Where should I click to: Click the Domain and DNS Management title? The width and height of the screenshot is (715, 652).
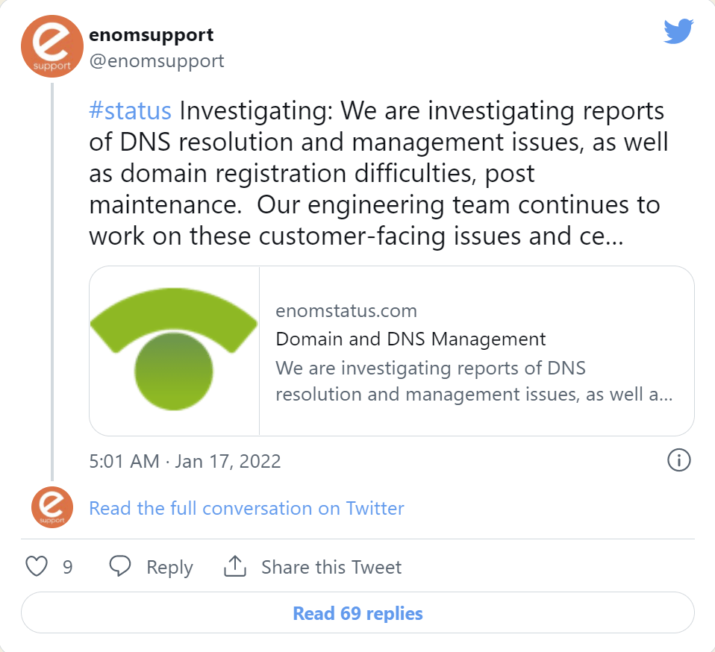[410, 339]
